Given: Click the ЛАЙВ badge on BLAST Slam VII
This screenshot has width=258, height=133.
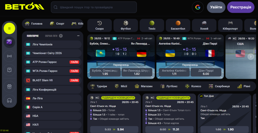Looking at the screenshot, I should (74, 80).
